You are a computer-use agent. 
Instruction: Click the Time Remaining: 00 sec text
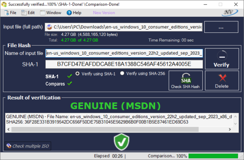(171, 40)
